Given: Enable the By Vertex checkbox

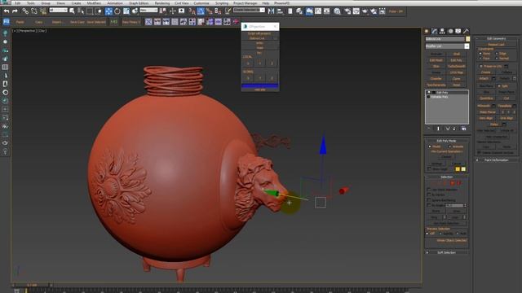Looking at the screenshot, I should click(x=429, y=195).
